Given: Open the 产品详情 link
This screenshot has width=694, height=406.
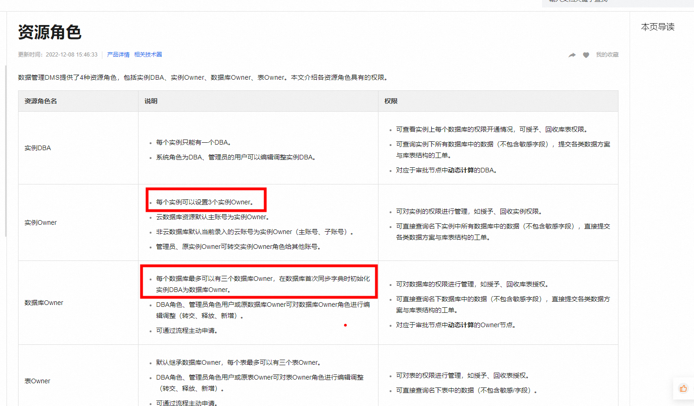Looking at the screenshot, I should coord(118,55).
